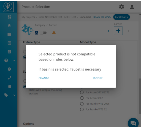Open My Projects breadcrumb
The width and height of the screenshot is (141, 127).
click(28, 17)
